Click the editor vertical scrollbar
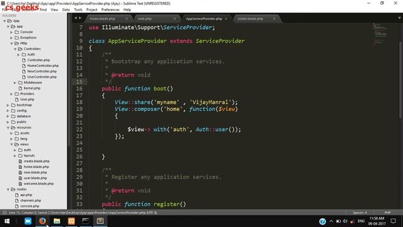 click(400, 80)
